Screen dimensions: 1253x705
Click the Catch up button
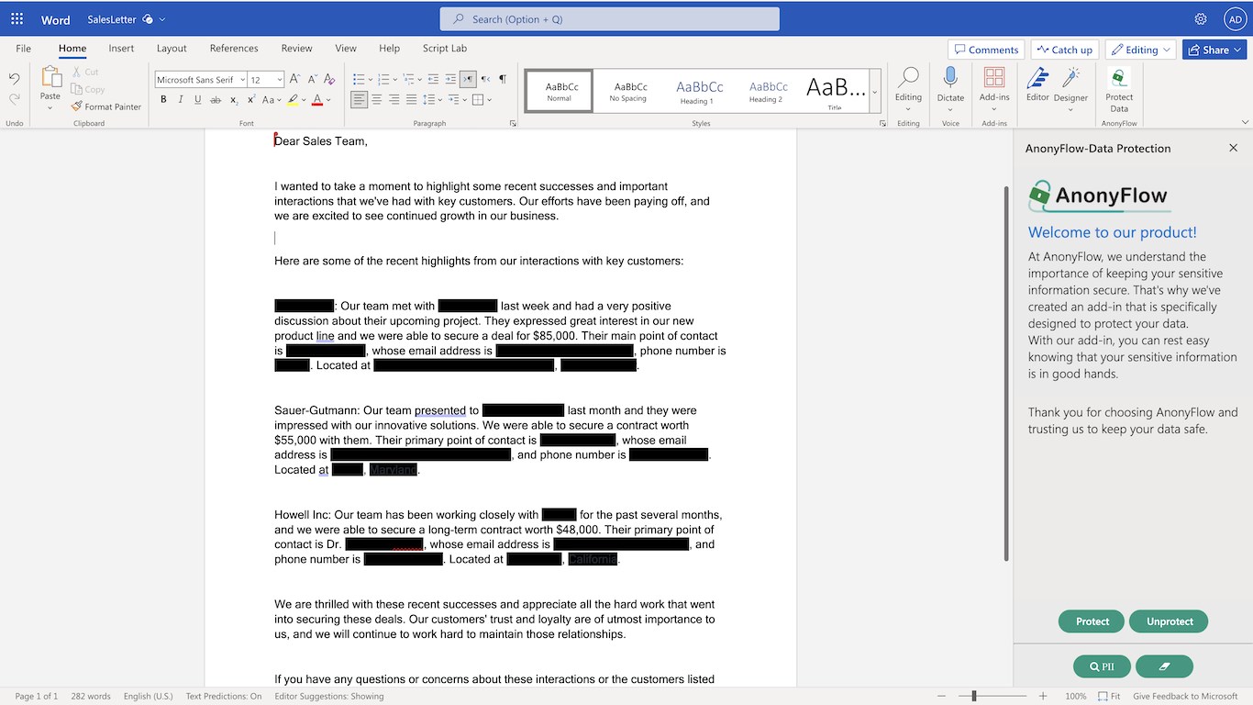point(1065,50)
